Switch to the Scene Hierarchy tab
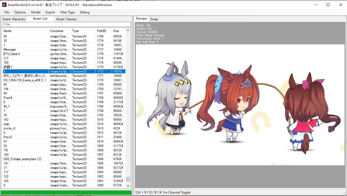The image size is (347, 196). pos(14,19)
